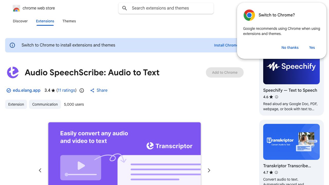Click the chrome web store title text

[x=39, y=8]
